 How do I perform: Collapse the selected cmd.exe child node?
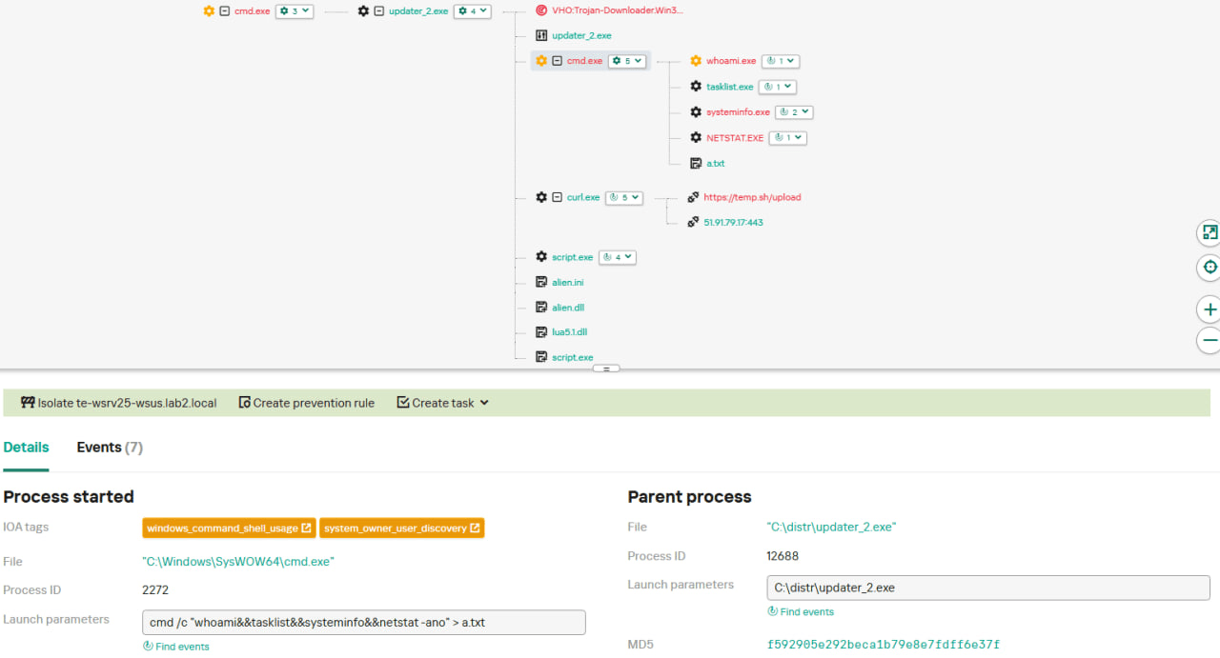pyautogui.click(x=557, y=61)
